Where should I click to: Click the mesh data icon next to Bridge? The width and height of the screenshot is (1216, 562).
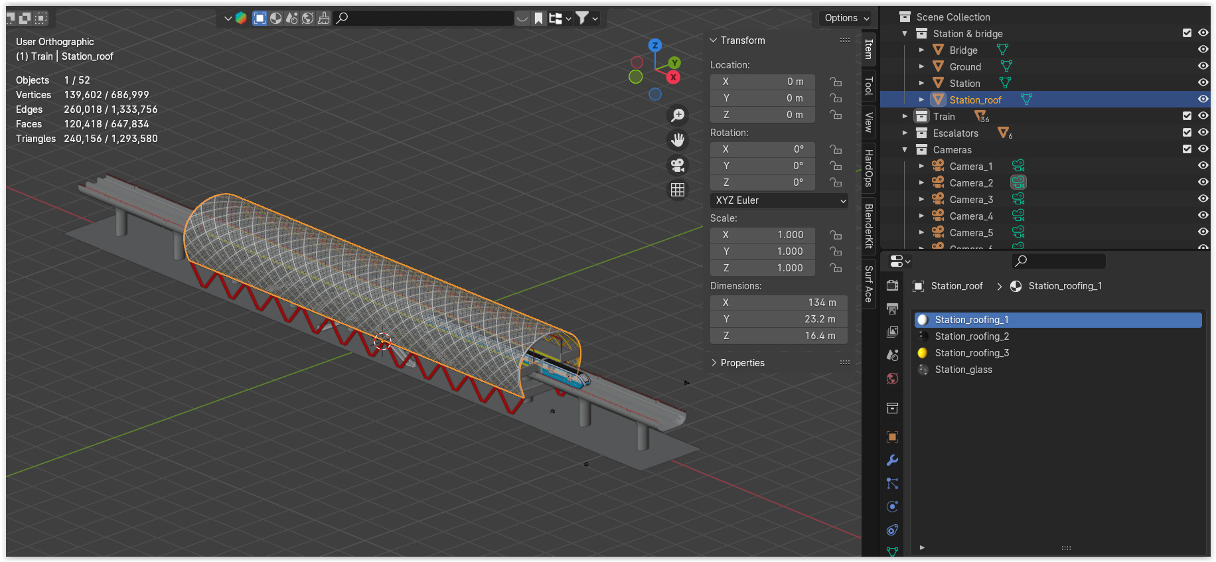pos(1002,50)
